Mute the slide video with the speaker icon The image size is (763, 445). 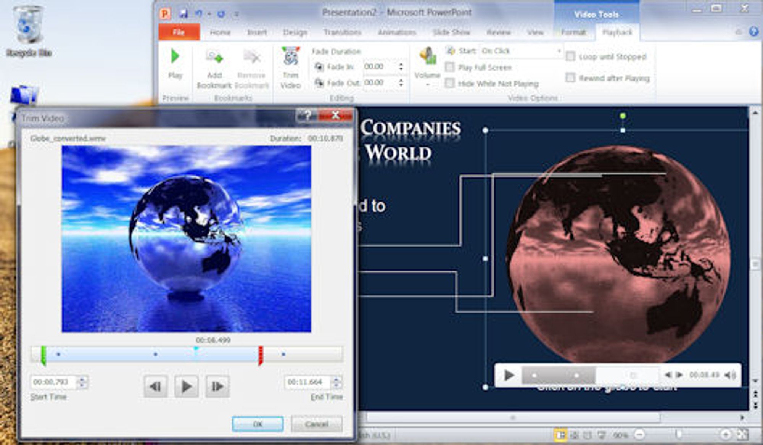[730, 375]
